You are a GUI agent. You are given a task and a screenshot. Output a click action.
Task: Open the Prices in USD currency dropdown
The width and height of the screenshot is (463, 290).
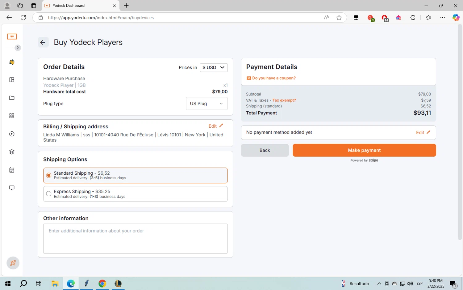tap(214, 67)
